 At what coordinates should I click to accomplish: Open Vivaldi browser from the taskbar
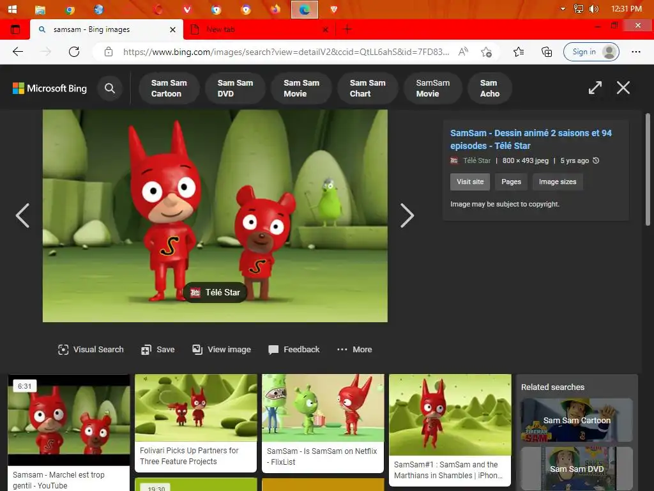(x=187, y=9)
